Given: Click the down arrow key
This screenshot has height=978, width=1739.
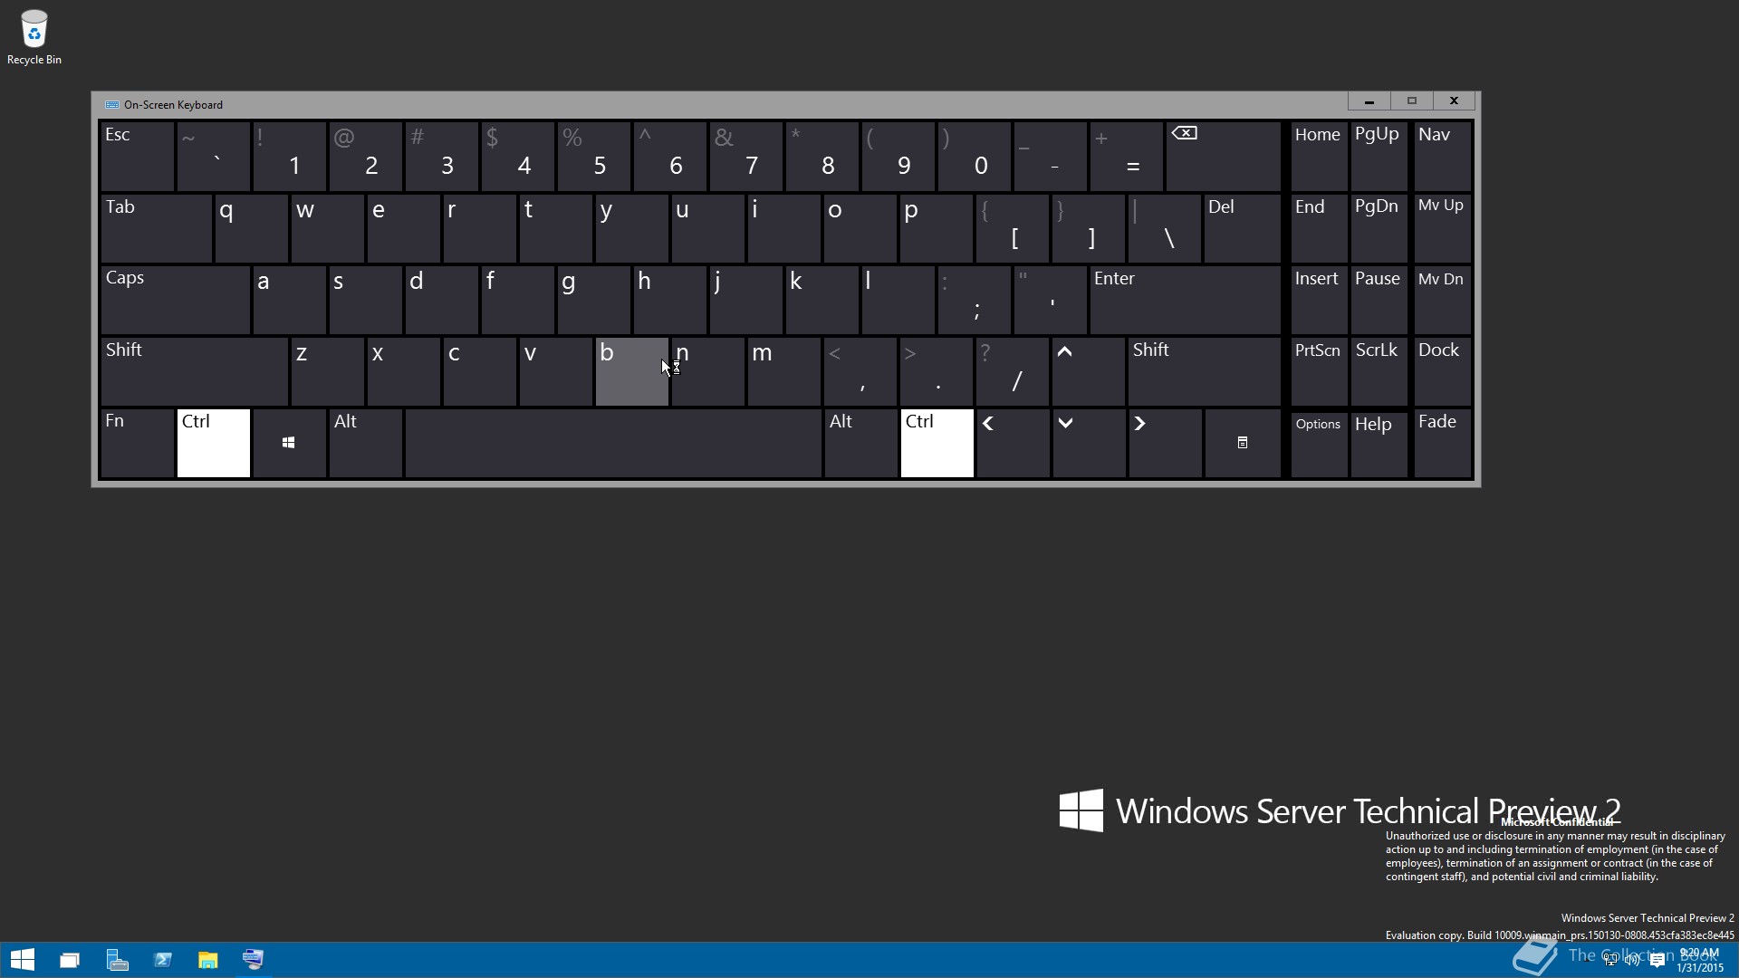Looking at the screenshot, I should [1089, 443].
